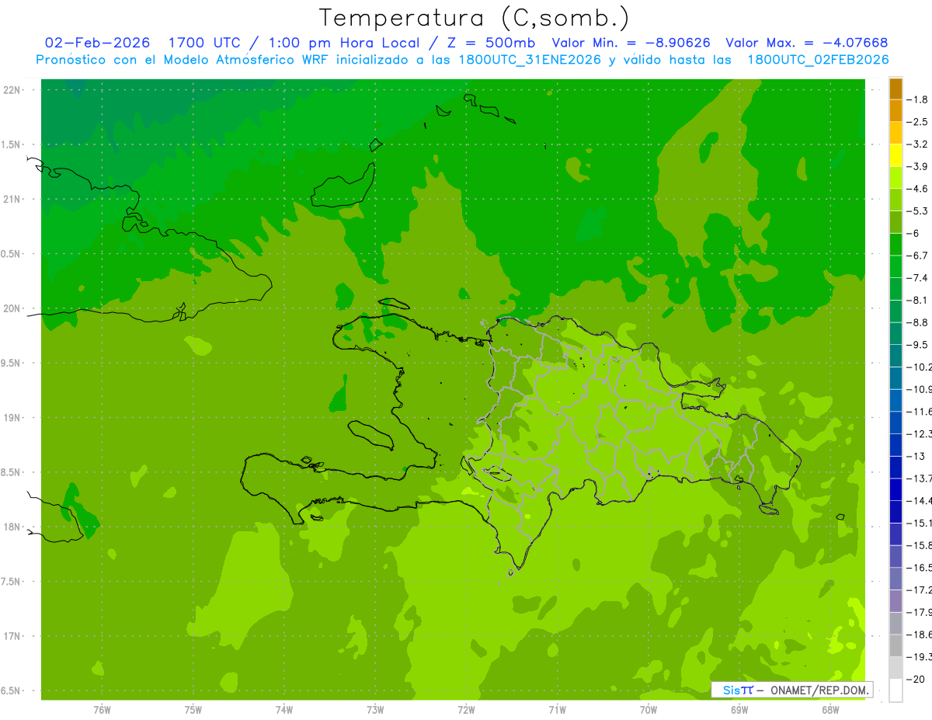Choose the green swatch between -6 and -6.7

(895, 245)
